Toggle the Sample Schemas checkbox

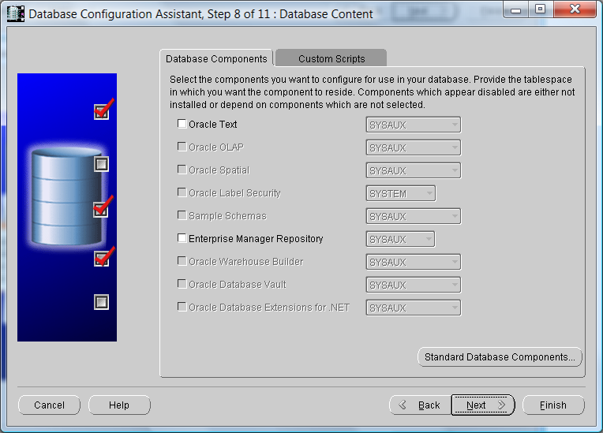(182, 215)
